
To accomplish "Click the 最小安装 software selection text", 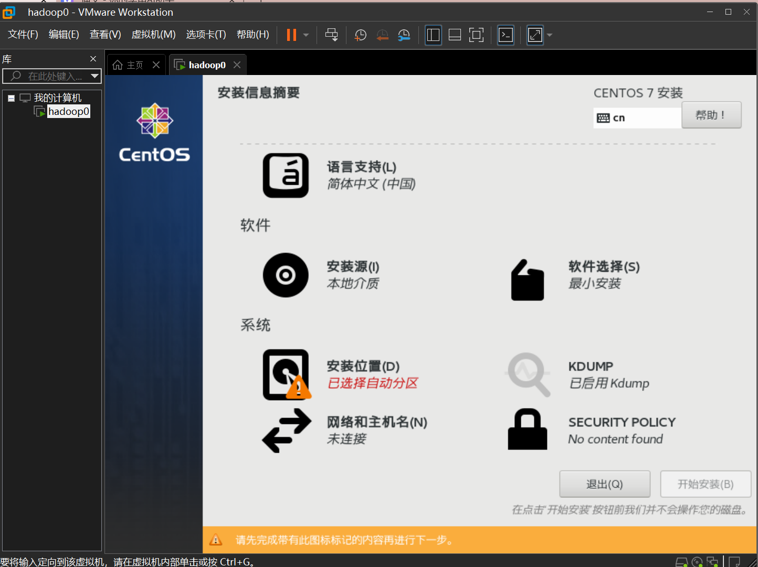I will tap(595, 284).
